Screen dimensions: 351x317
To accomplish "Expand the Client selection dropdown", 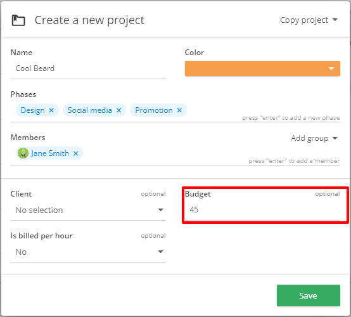I will pyautogui.click(x=88, y=210).
